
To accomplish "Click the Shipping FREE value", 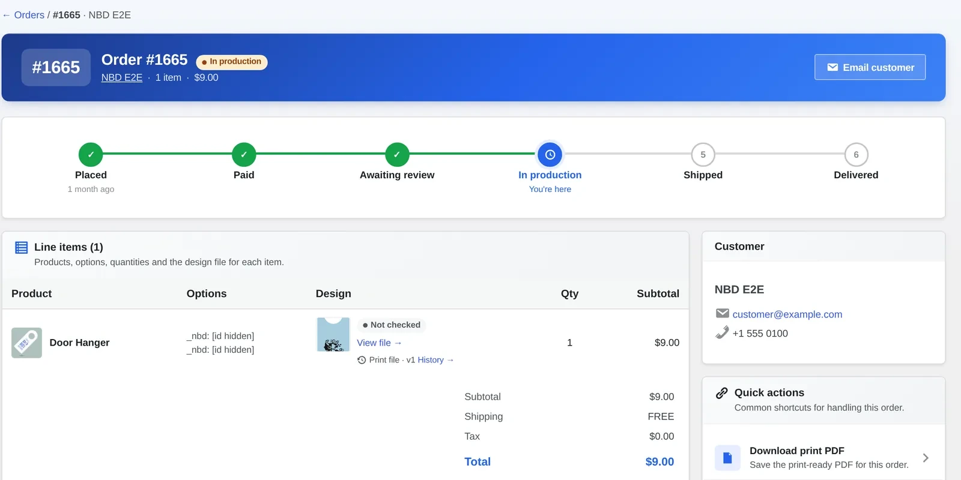I will 661,416.
